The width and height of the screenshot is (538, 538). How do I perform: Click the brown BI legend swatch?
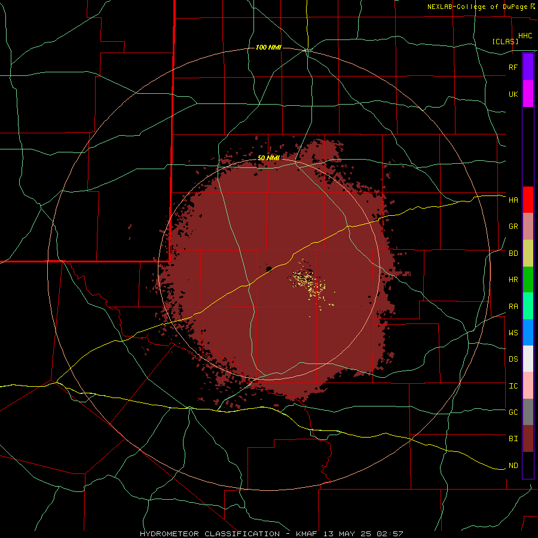(528, 439)
